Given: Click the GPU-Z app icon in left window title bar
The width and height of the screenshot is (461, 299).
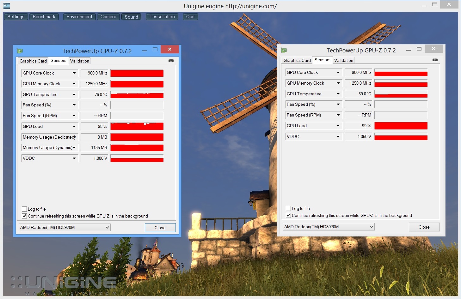Looking at the screenshot, I should click(x=20, y=51).
